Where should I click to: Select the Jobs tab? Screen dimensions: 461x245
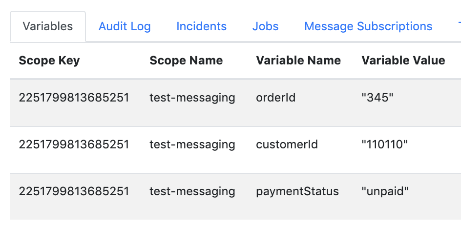coord(265,26)
